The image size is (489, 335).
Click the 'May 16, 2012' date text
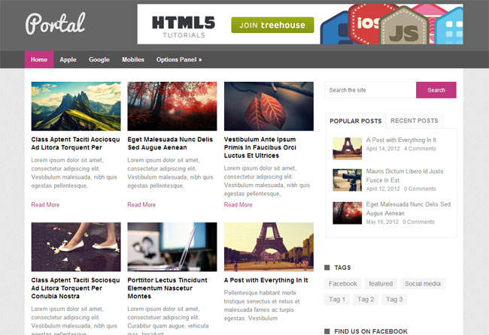coord(382,222)
